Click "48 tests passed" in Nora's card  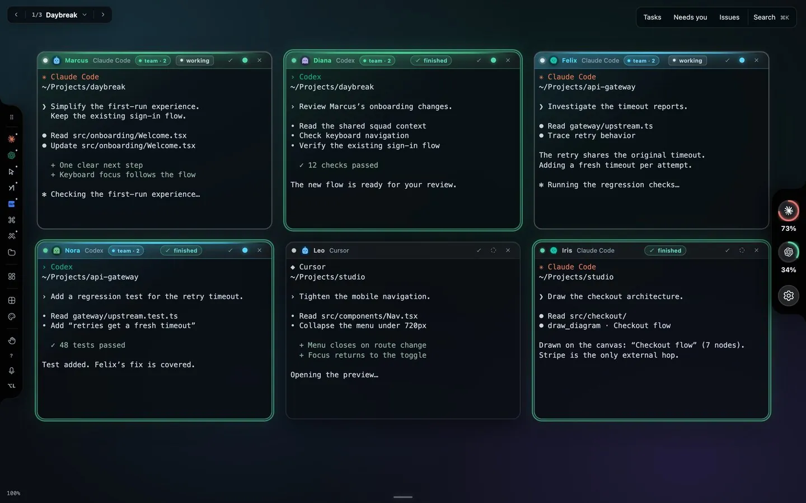pos(92,345)
